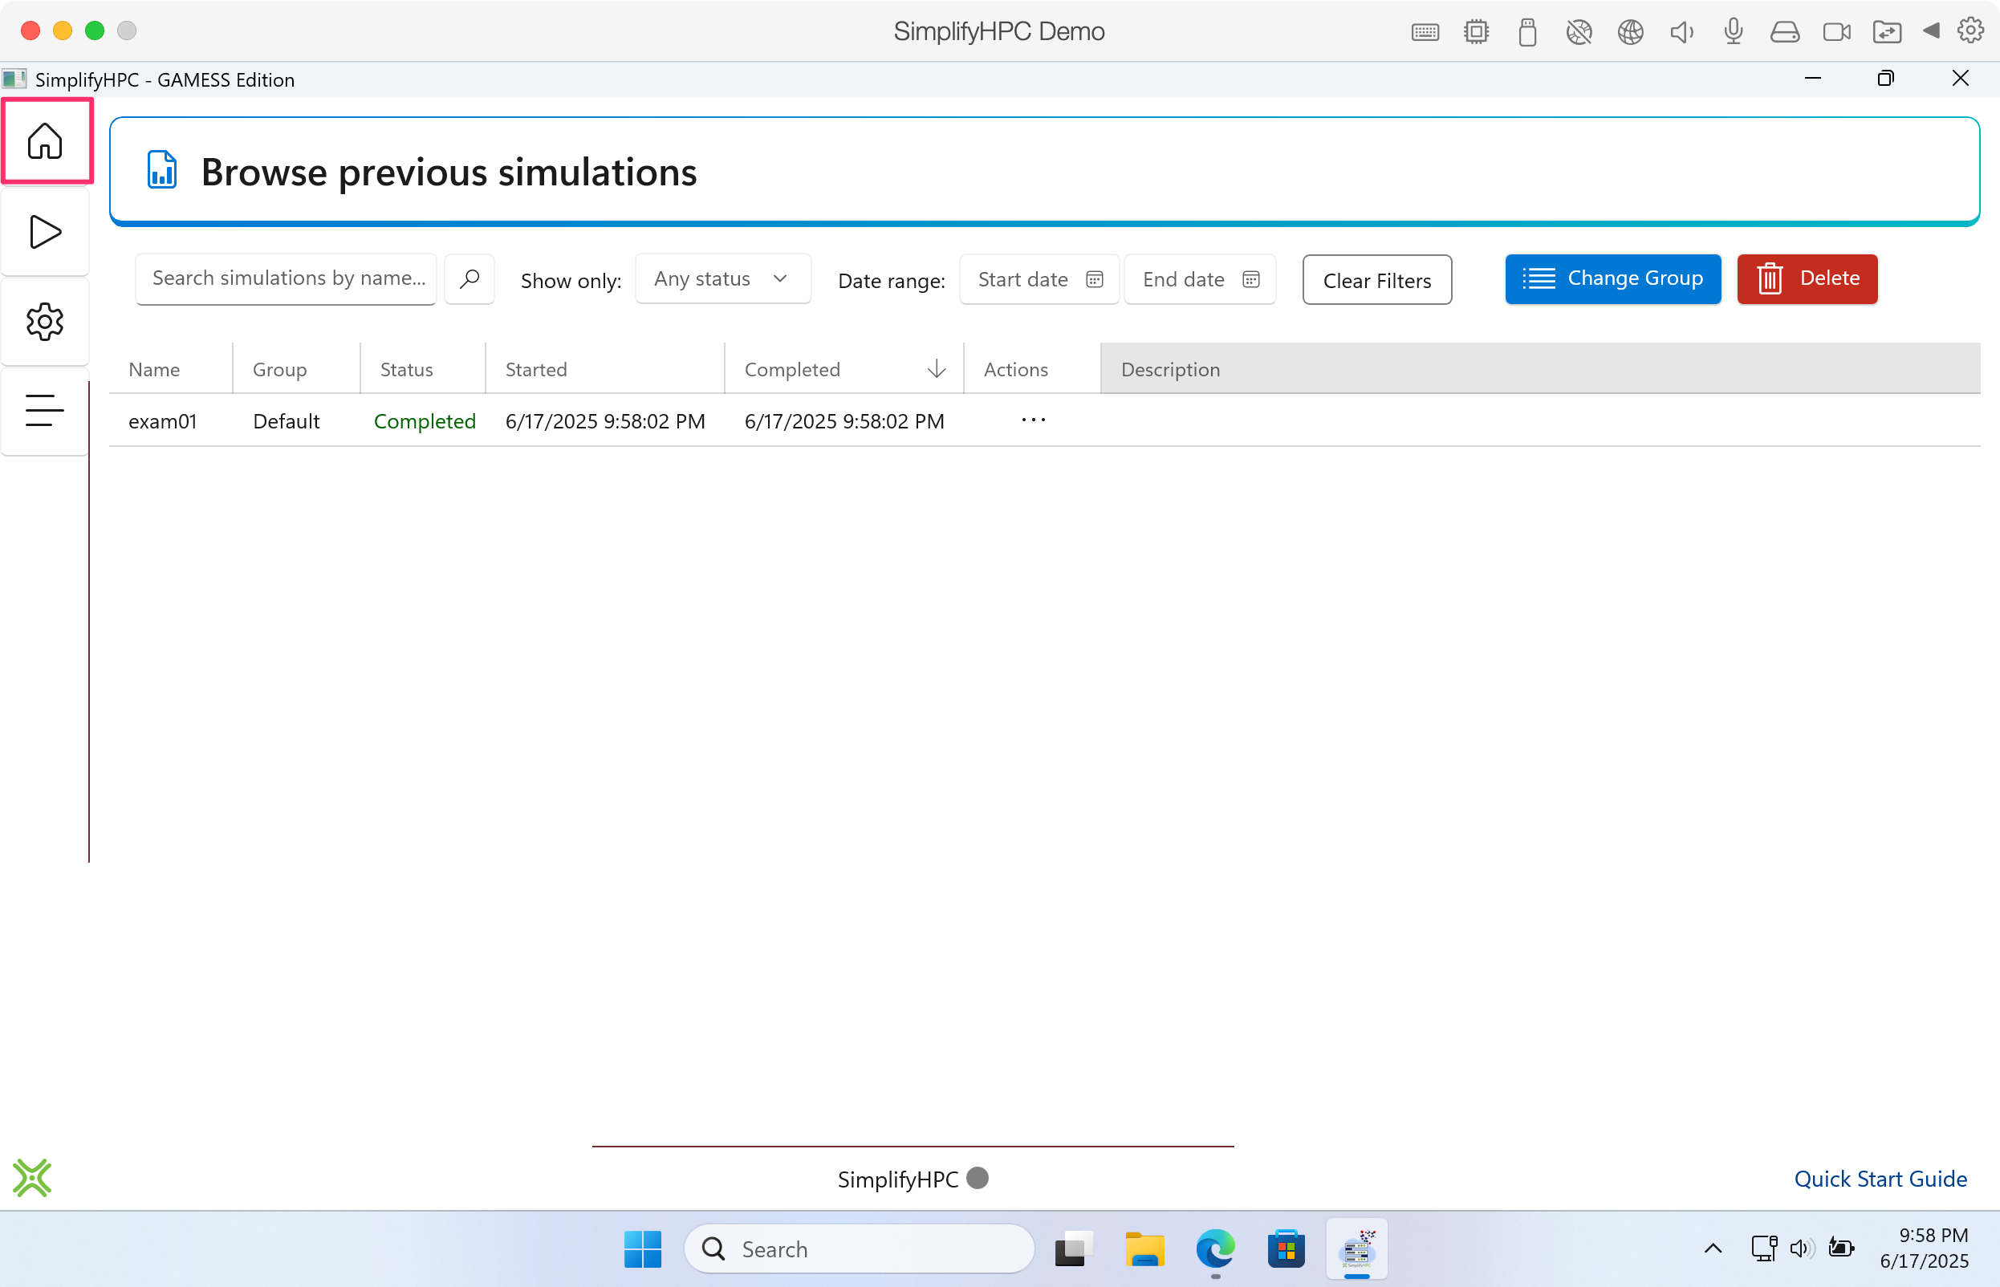Open the hamburger menu sidebar icon
Image resolution: width=2000 pixels, height=1287 pixels.
(x=45, y=410)
